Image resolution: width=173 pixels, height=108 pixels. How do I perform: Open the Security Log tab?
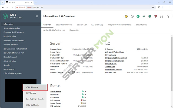pyautogui.click(x=141, y=25)
